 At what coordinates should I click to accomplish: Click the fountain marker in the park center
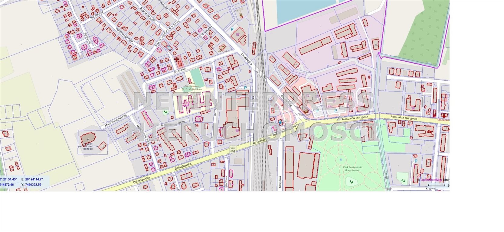(341, 159)
